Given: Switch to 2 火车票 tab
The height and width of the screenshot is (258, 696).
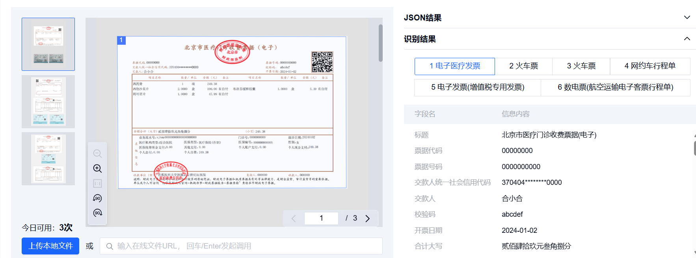Looking at the screenshot, I should click(523, 66).
